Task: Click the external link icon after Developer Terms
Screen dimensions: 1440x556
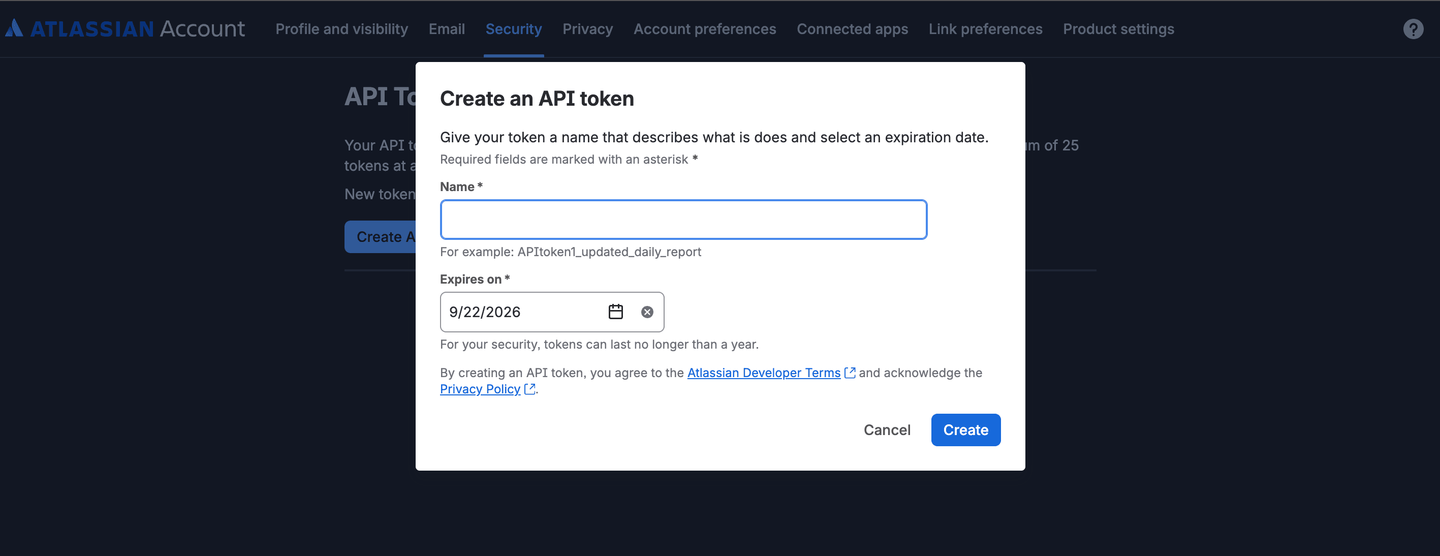Action: [x=849, y=373]
